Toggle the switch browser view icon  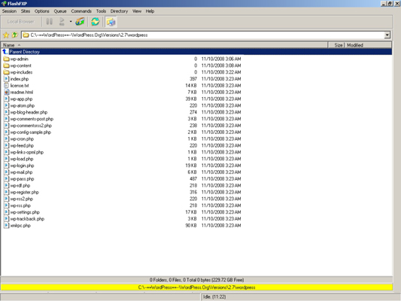click(x=111, y=22)
